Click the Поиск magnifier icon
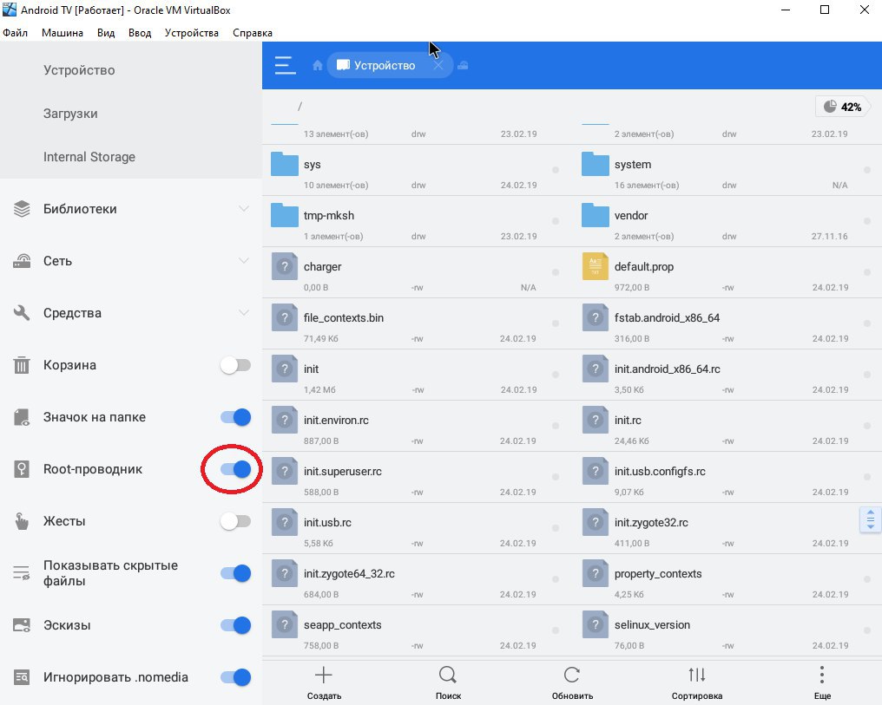 (448, 675)
